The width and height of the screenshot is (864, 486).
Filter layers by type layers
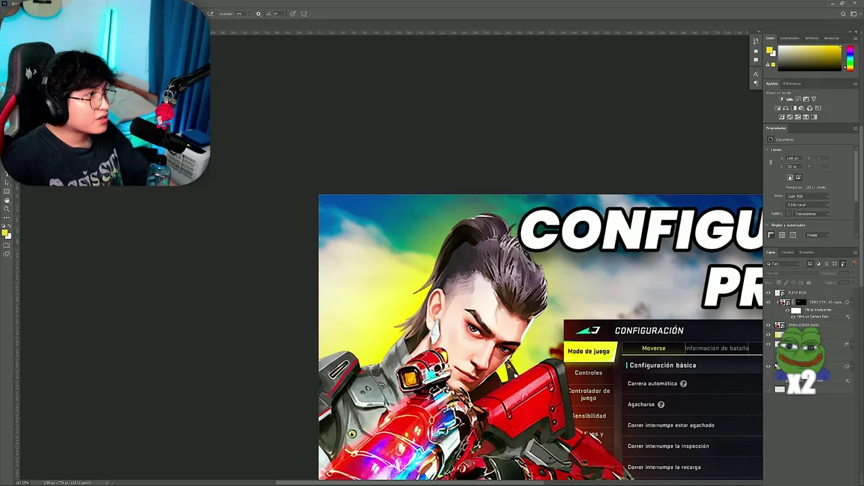[827, 263]
